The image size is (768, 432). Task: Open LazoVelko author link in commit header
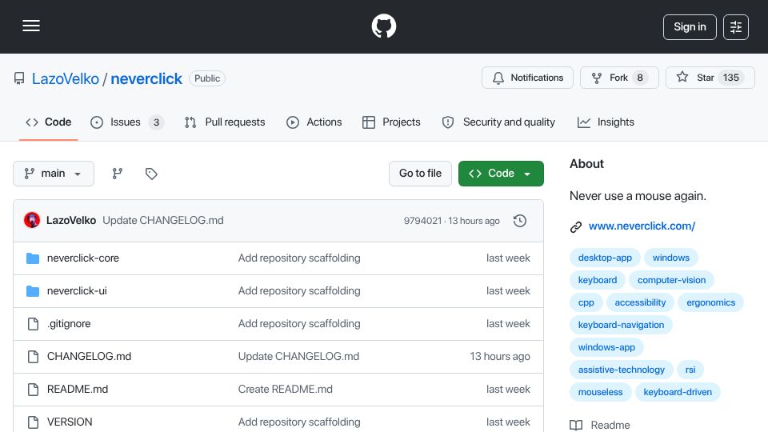(x=71, y=221)
